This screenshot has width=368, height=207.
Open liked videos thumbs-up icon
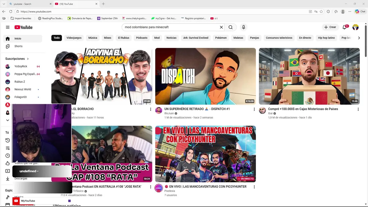pos(8,163)
